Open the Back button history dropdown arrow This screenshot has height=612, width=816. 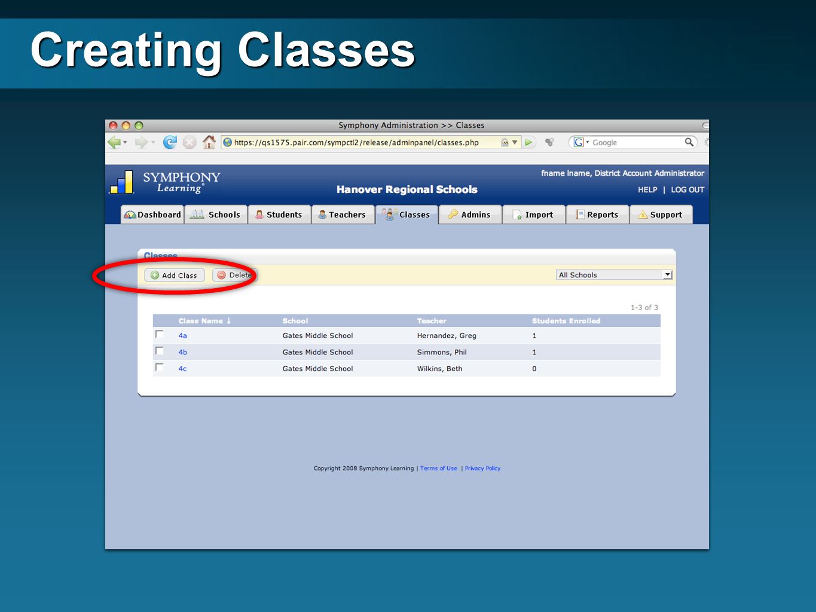tap(125, 142)
